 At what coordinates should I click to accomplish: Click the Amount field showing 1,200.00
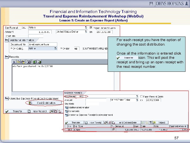click(40, 32)
